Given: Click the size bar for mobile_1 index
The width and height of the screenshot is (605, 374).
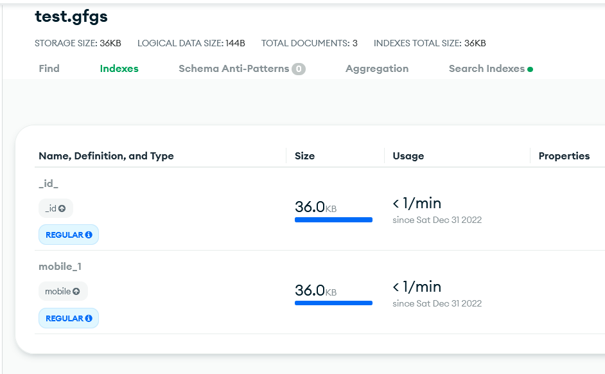Looking at the screenshot, I should pyautogui.click(x=333, y=303).
